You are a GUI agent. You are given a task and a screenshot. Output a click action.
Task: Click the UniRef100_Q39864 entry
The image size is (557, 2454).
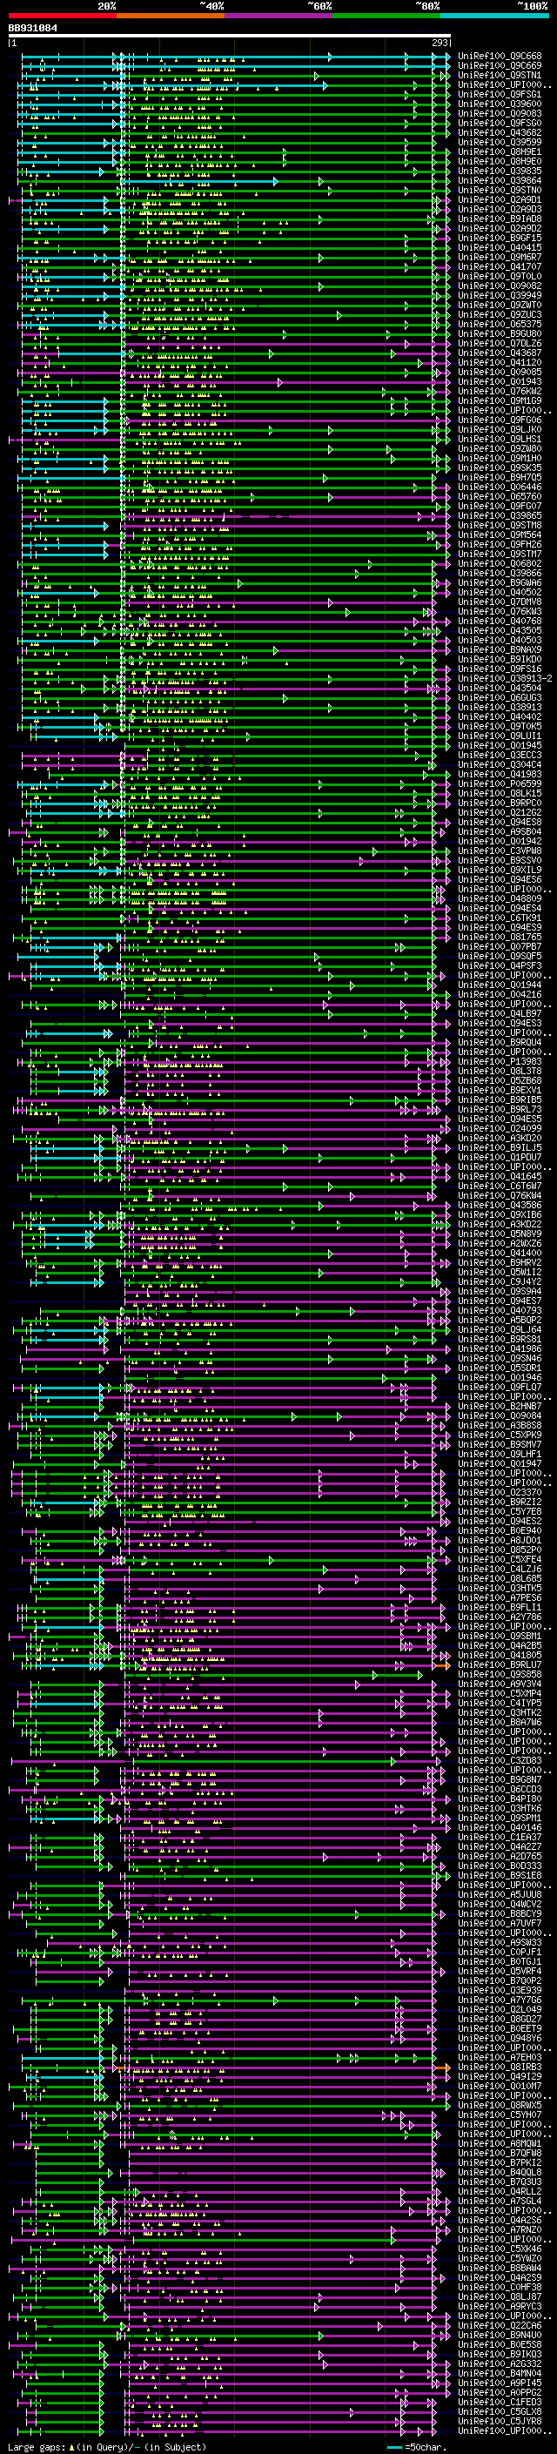coord(500,180)
